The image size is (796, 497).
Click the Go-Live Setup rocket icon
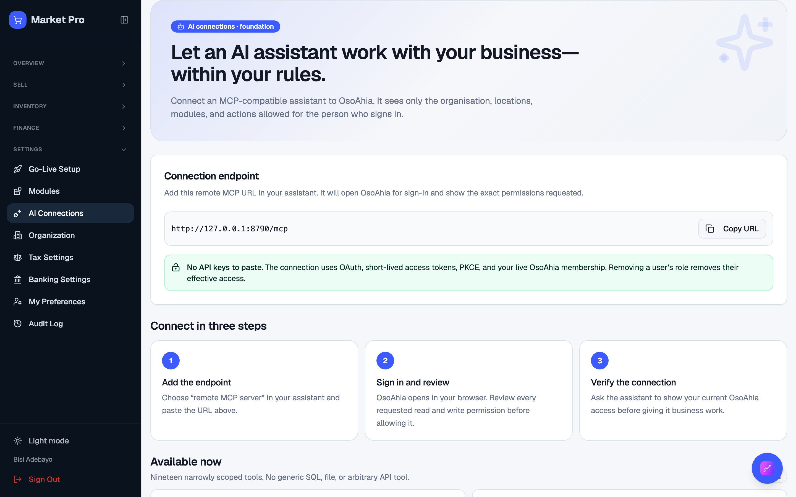pyautogui.click(x=18, y=169)
